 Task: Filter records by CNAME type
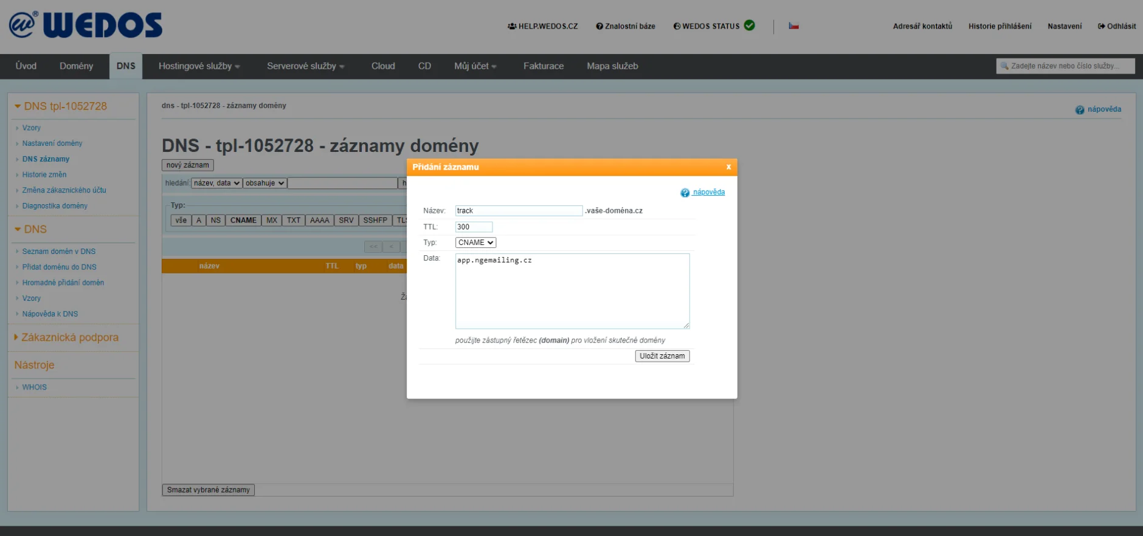243,221
